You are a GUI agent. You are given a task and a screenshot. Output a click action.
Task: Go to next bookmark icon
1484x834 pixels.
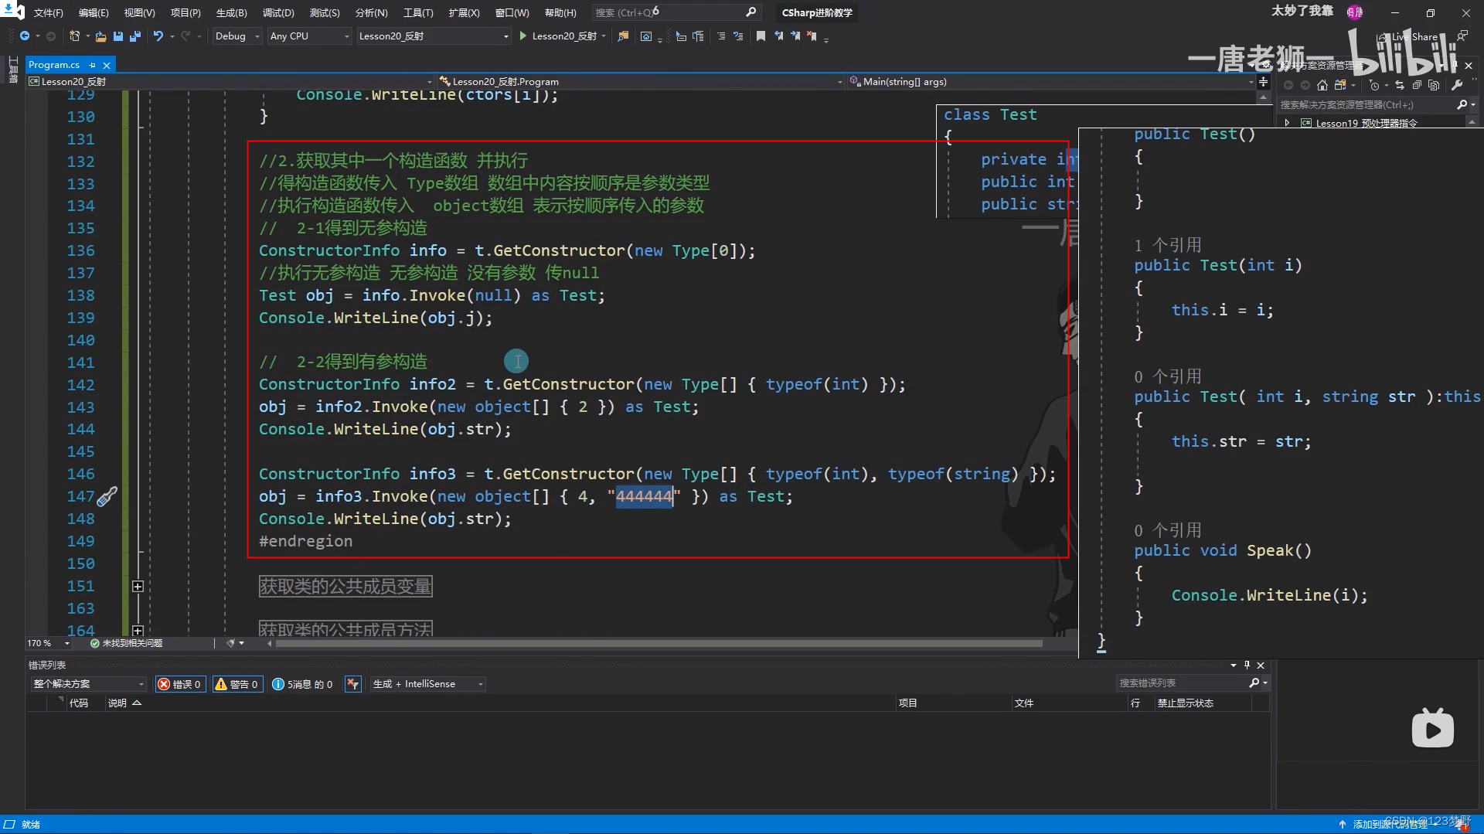pos(795,36)
